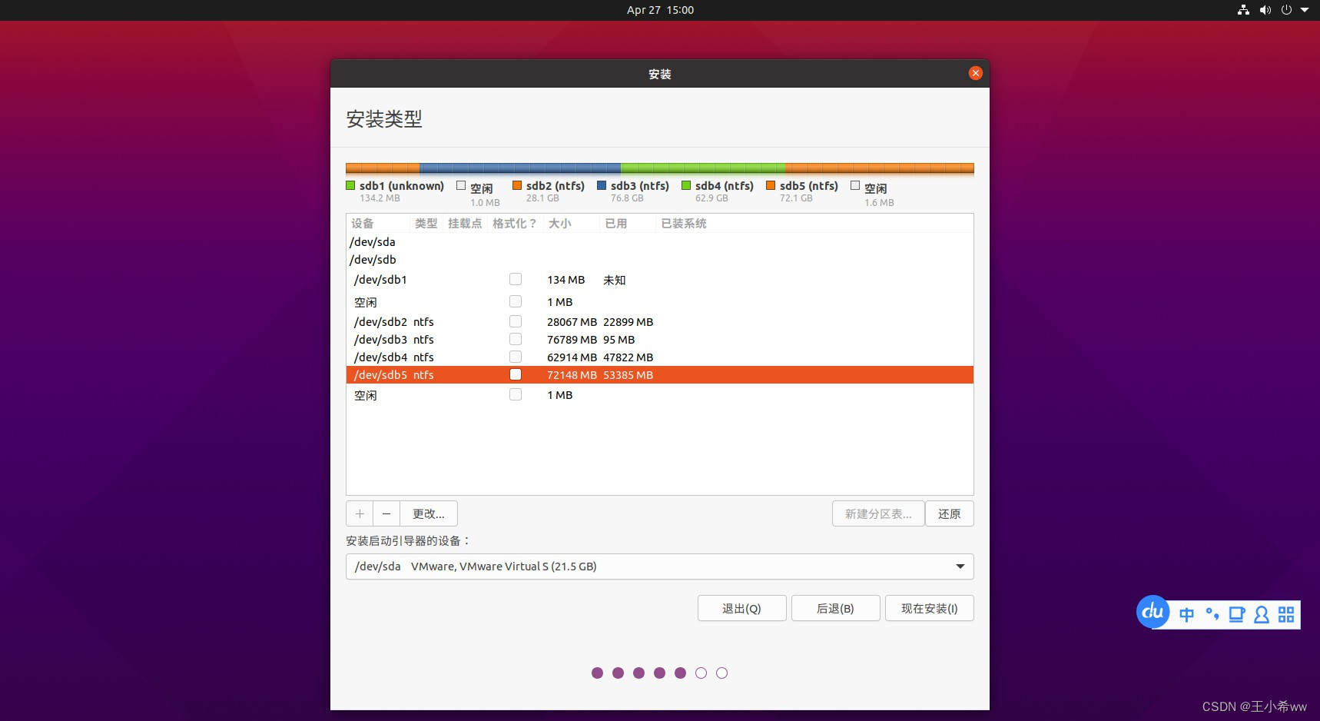Click the sdb2 (ntfs) legend color swatch
1320x721 pixels.
[x=517, y=185]
